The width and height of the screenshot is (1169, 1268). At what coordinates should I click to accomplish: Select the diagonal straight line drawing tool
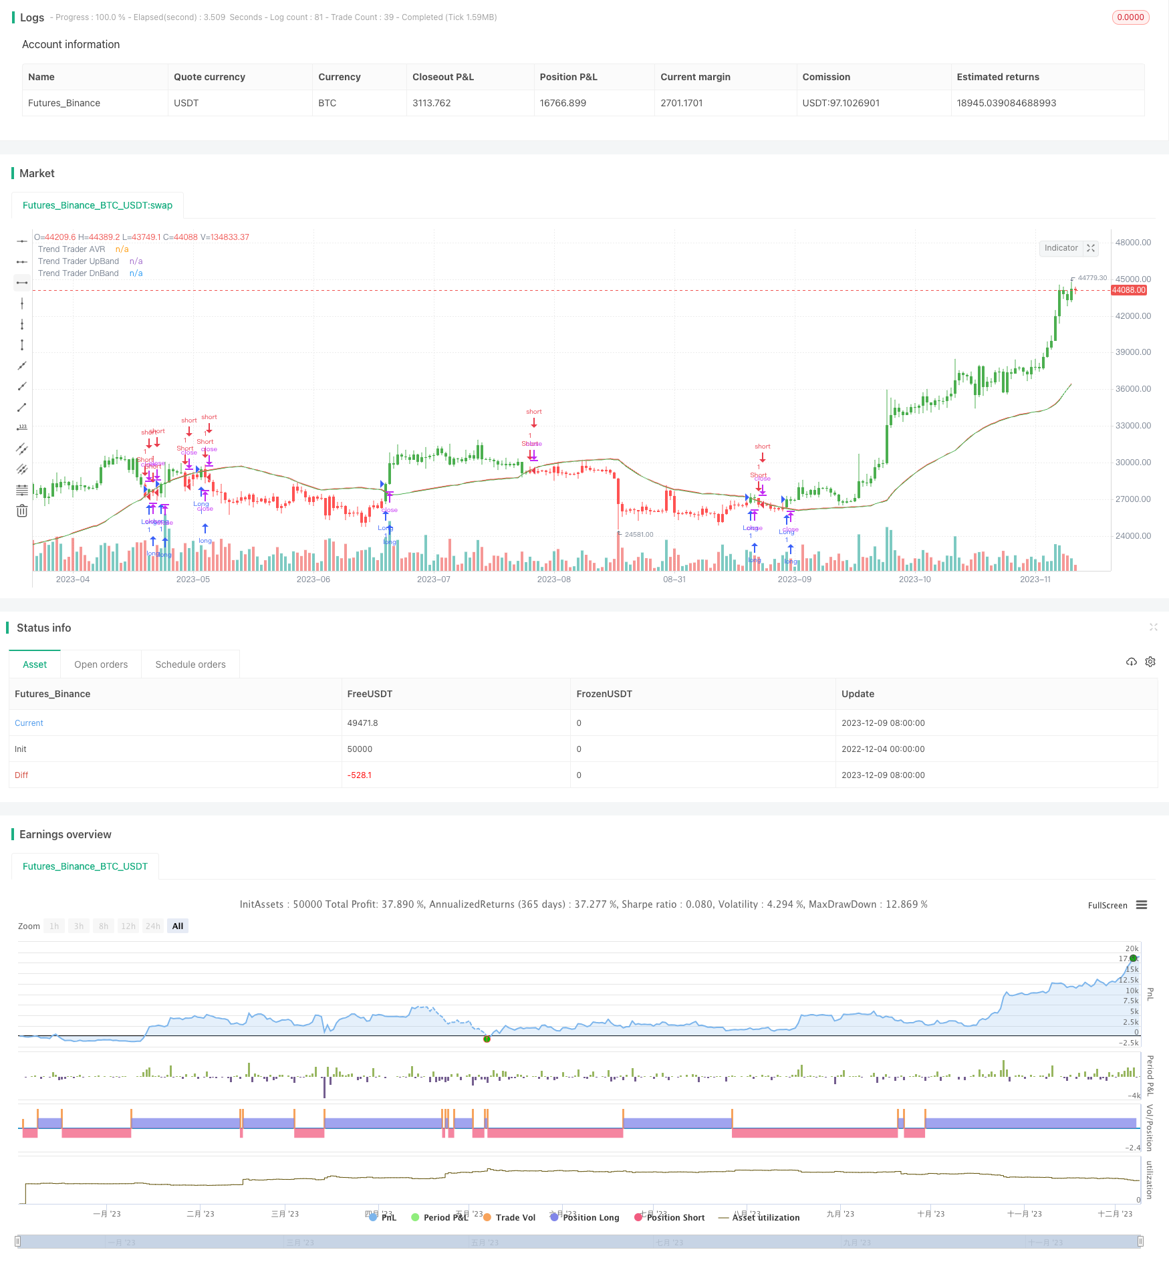tap(22, 366)
